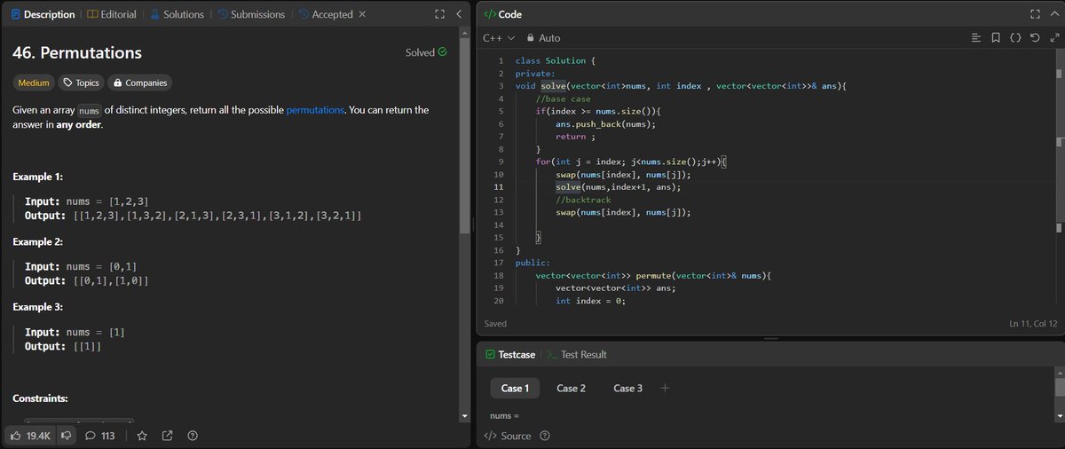Viewport: 1065px width, 449px height.
Task: Click the Code panel header tab
Action: pos(502,14)
